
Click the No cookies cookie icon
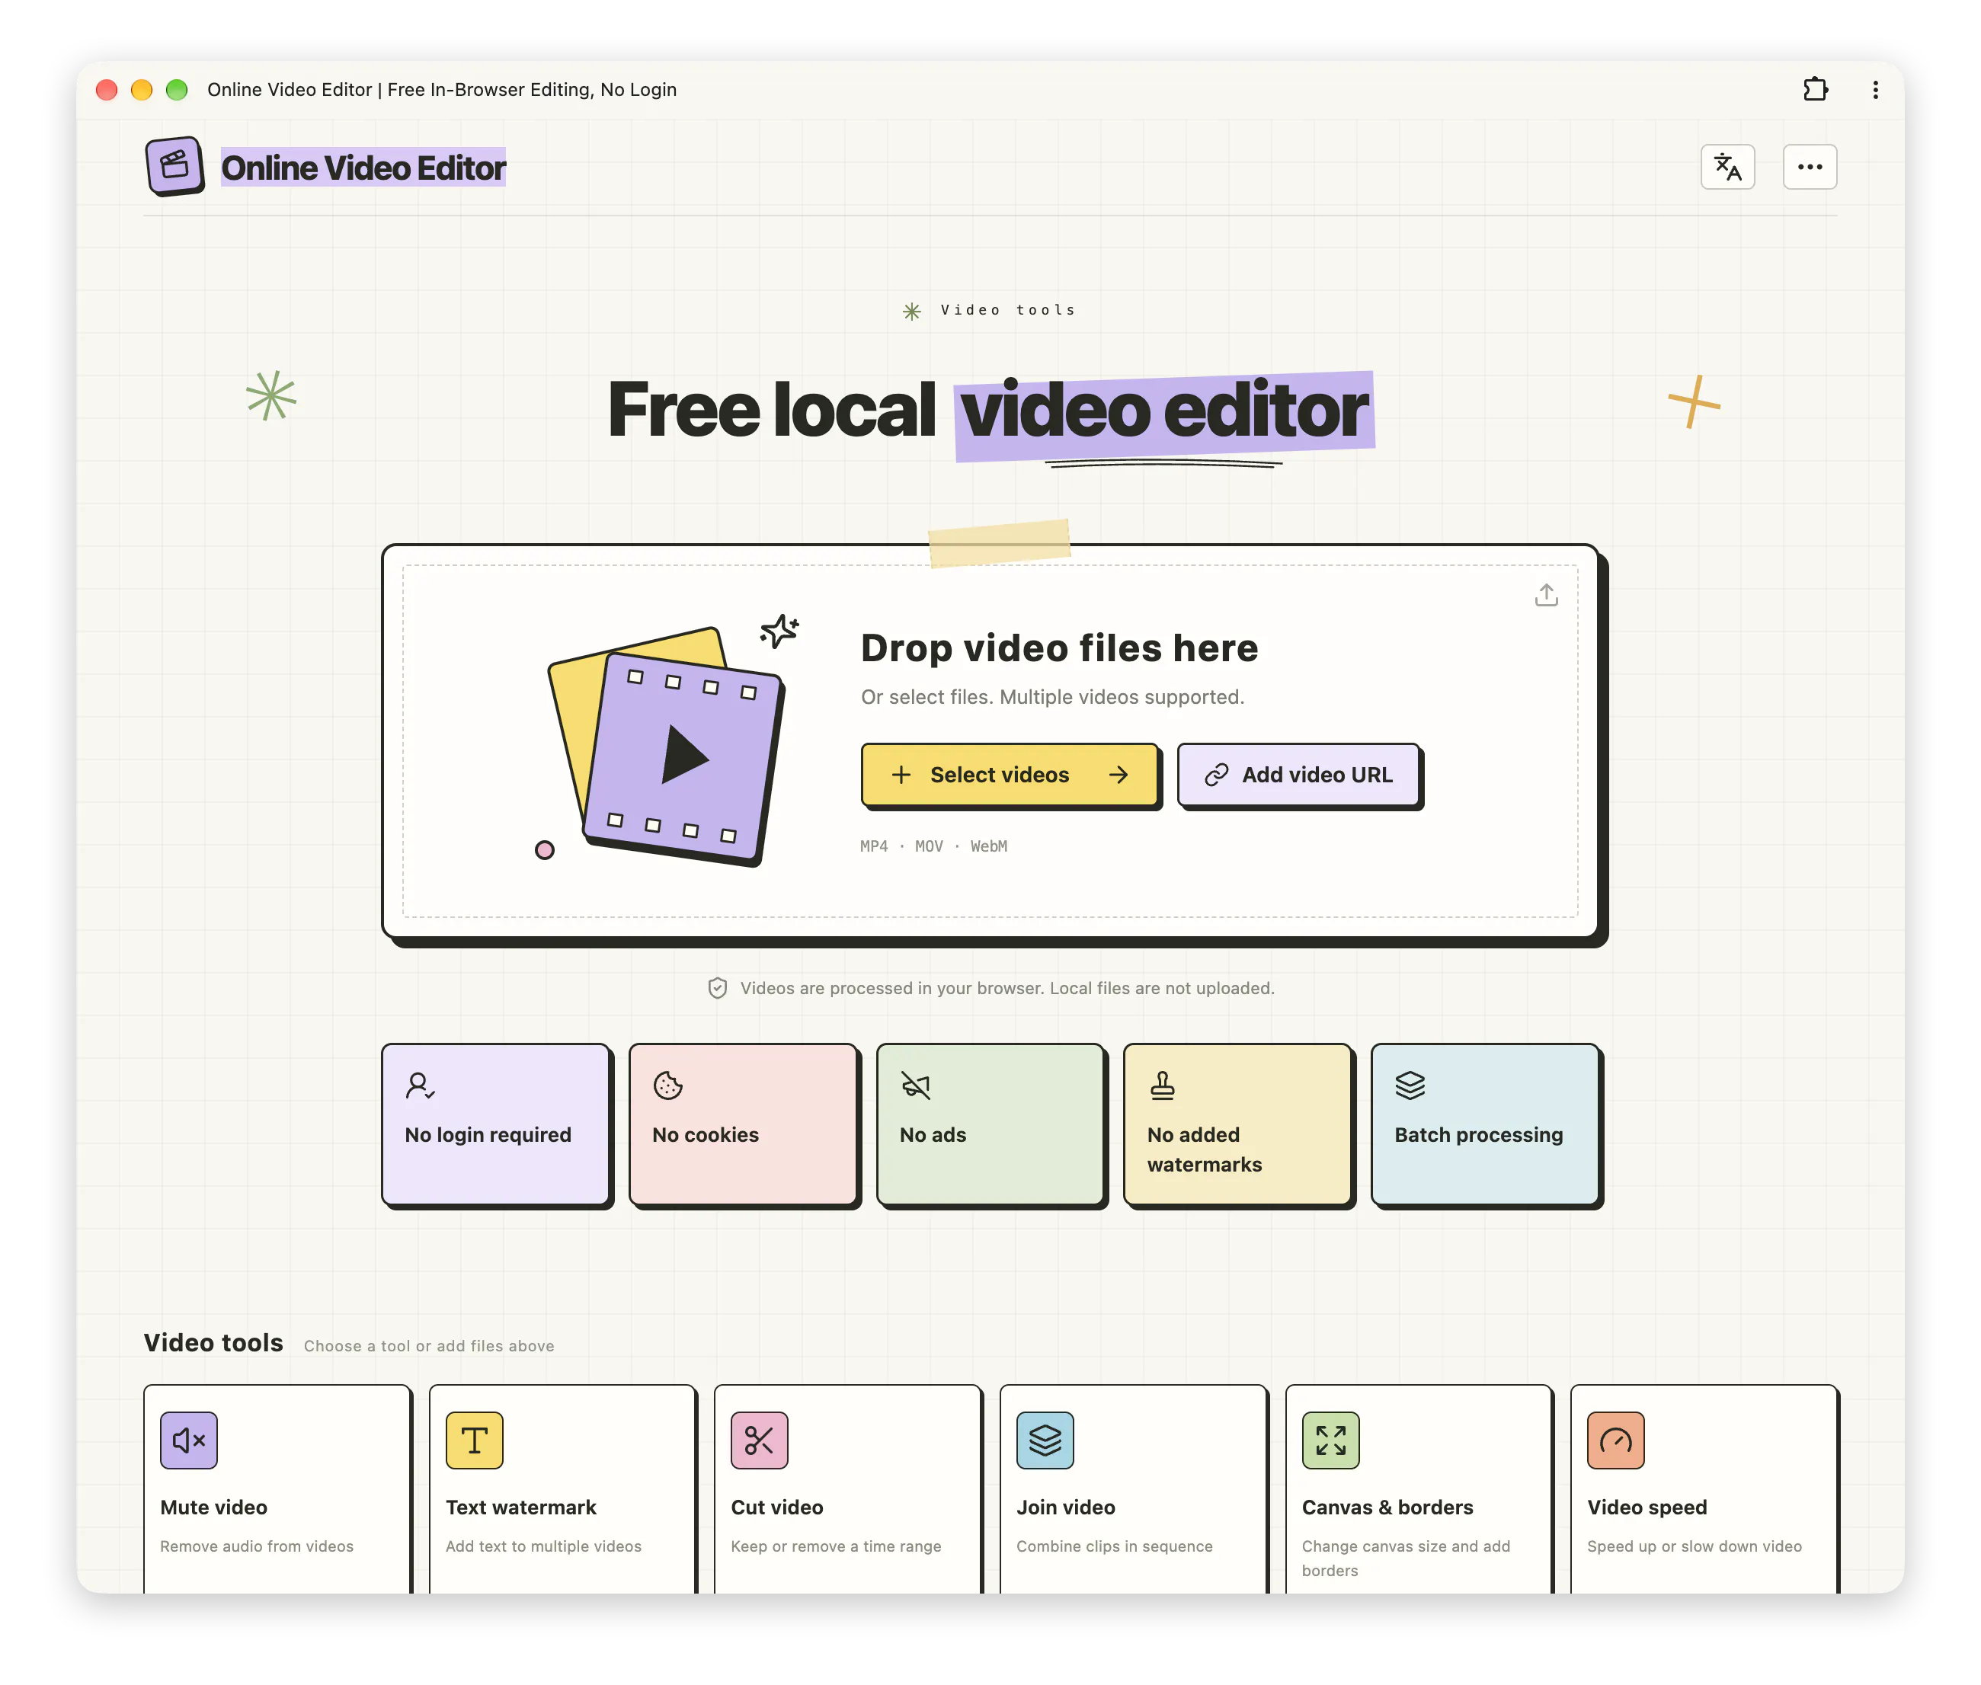coord(667,1085)
